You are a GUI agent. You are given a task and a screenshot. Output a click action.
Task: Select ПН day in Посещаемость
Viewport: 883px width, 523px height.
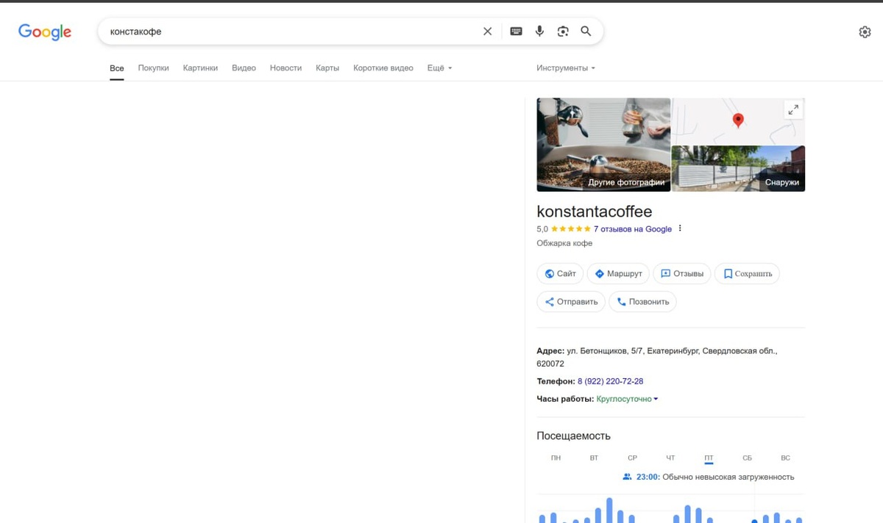click(556, 458)
